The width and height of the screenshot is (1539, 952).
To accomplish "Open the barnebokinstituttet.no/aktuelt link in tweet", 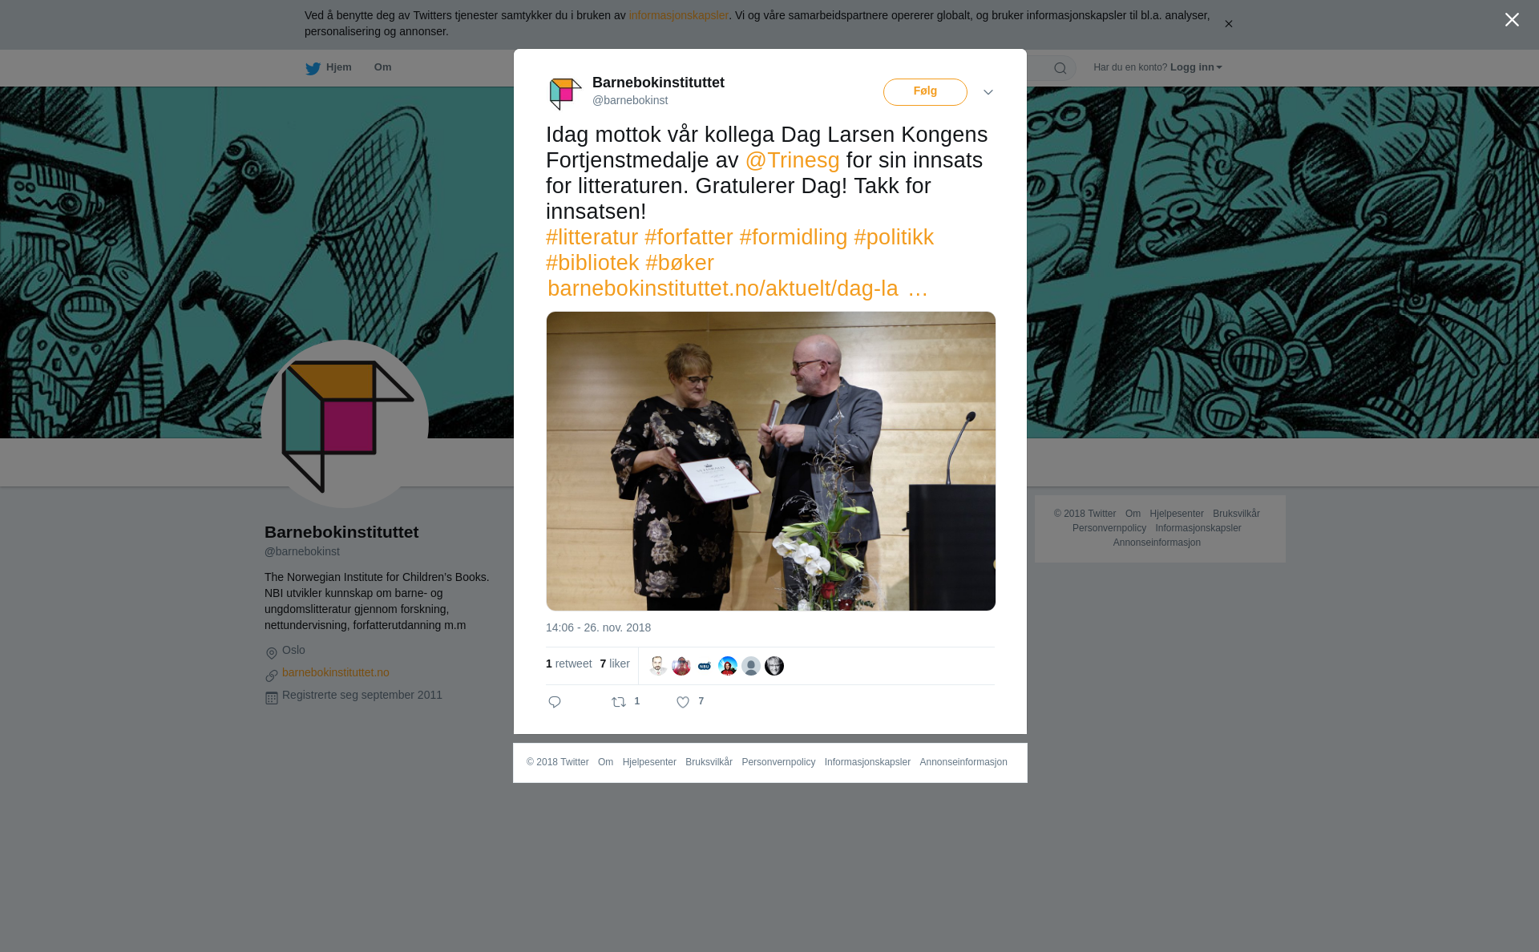I will pyautogui.click(x=737, y=288).
